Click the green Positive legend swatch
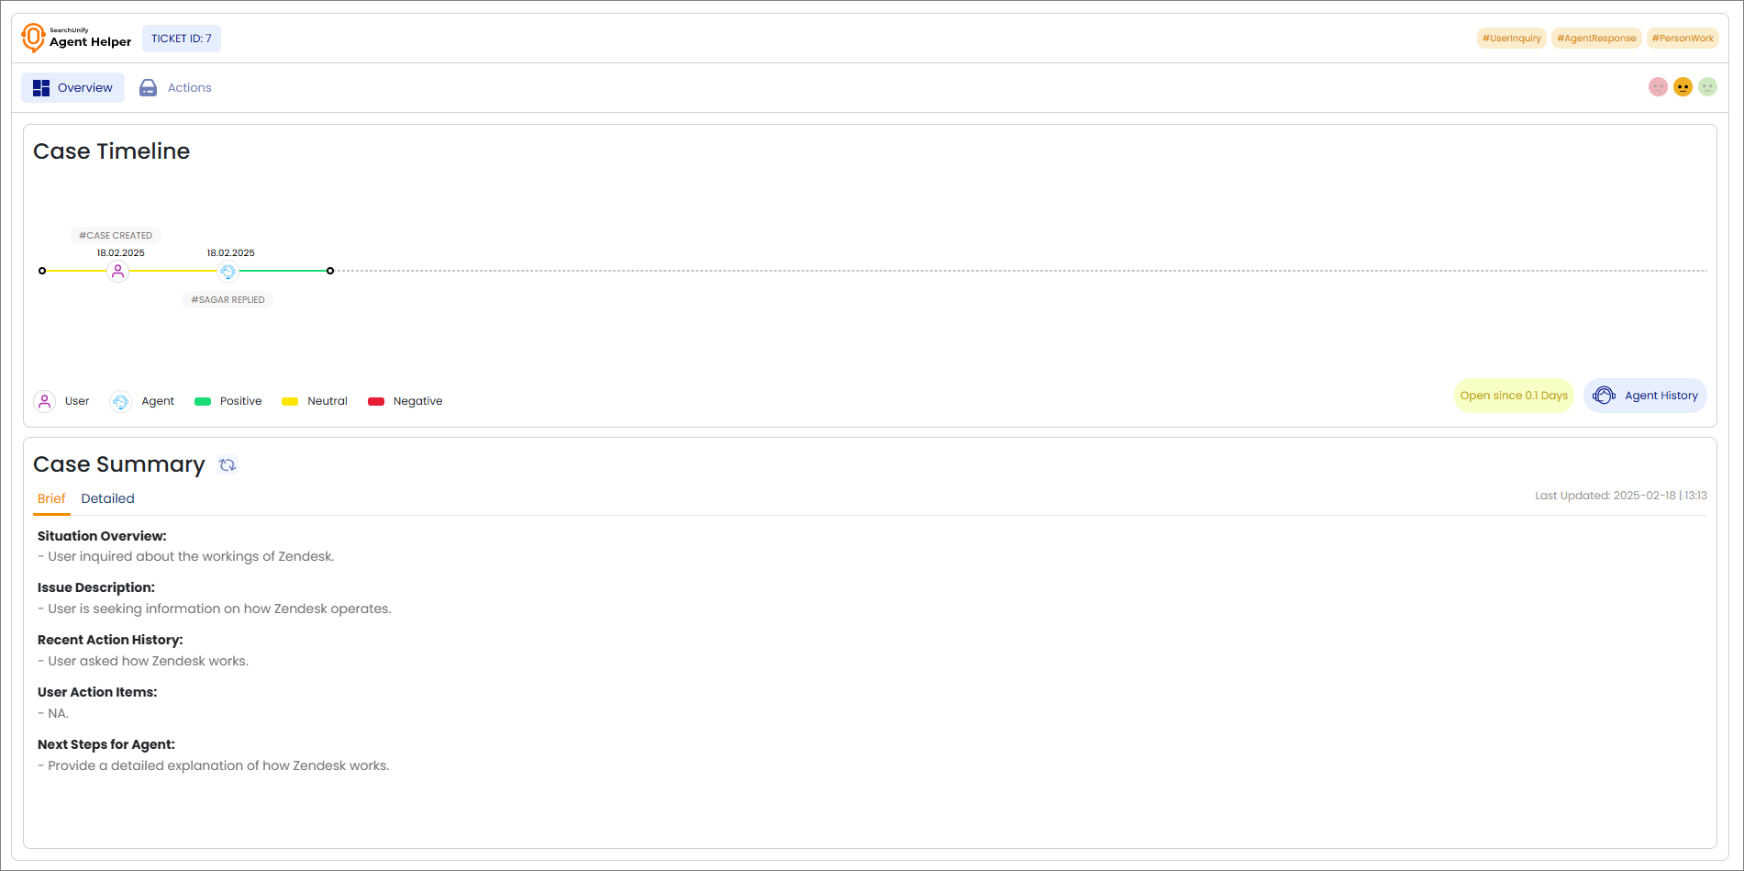Image resolution: width=1744 pixels, height=871 pixels. coord(203,401)
